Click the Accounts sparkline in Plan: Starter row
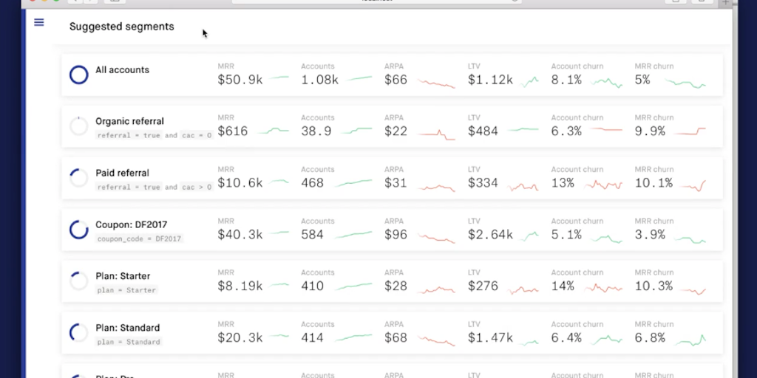The height and width of the screenshot is (378, 757). tap(354, 286)
